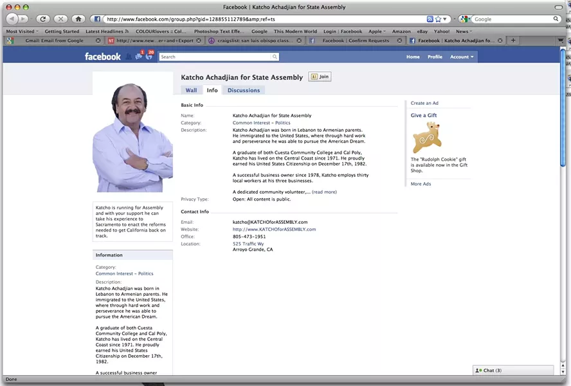Viewport: 571px width, 386px height.
Task: Reload the page with the refresh button
Action: 43,19
